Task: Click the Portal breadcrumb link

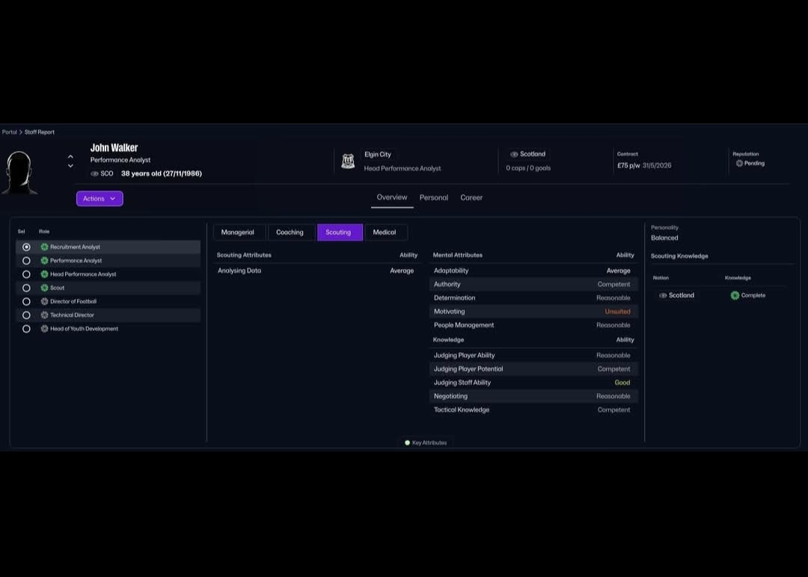Action: pos(9,132)
